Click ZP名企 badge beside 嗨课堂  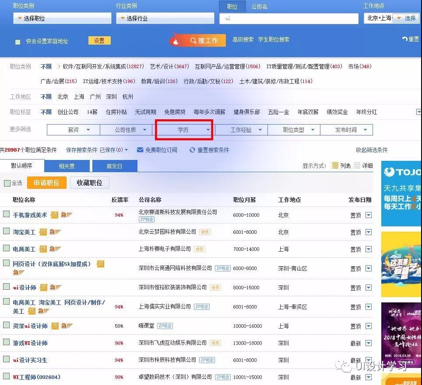165,326
